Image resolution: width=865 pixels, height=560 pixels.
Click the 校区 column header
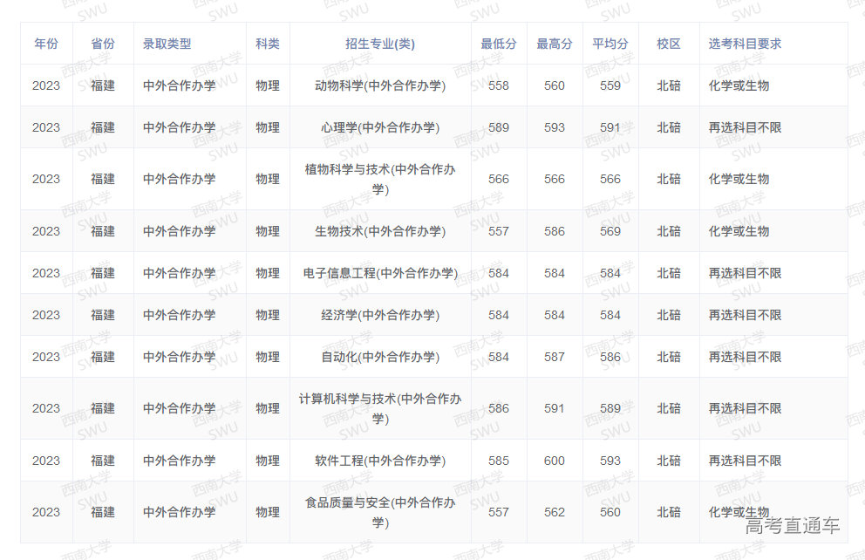click(x=668, y=43)
